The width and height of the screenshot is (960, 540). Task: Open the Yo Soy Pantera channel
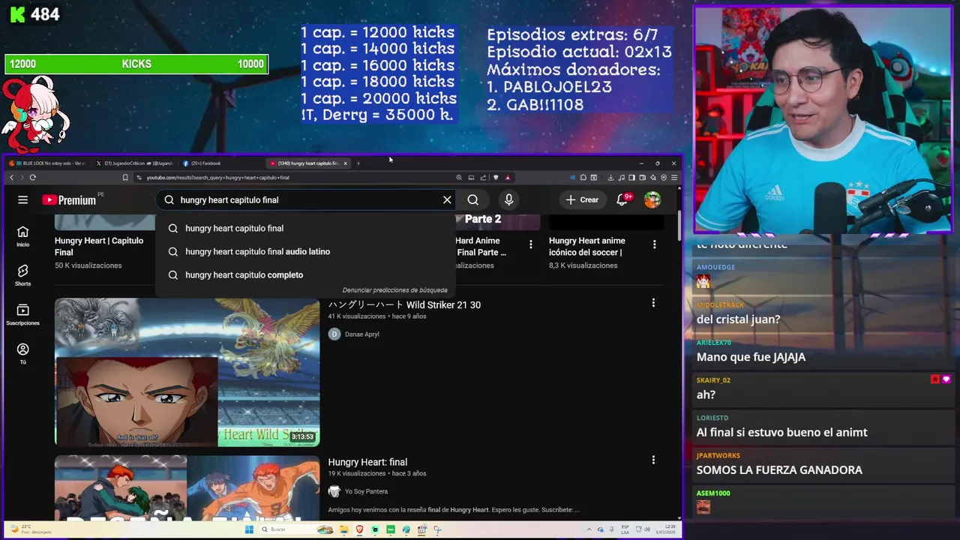[366, 492]
